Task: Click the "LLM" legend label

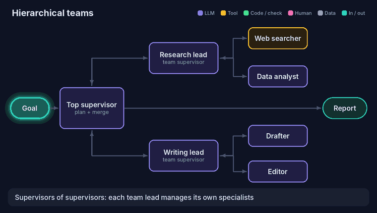Action: [209, 13]
